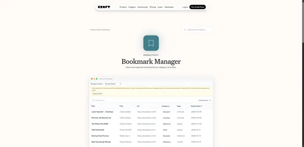Click the URL in the Learn Spanish row

click(x=147, y=112)
